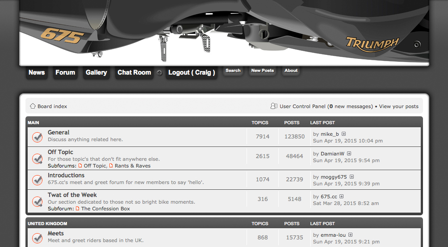Screen dimensions: 448x247
Task: Click the Introductions forum read-status icon
Action: tap(38, 180)
